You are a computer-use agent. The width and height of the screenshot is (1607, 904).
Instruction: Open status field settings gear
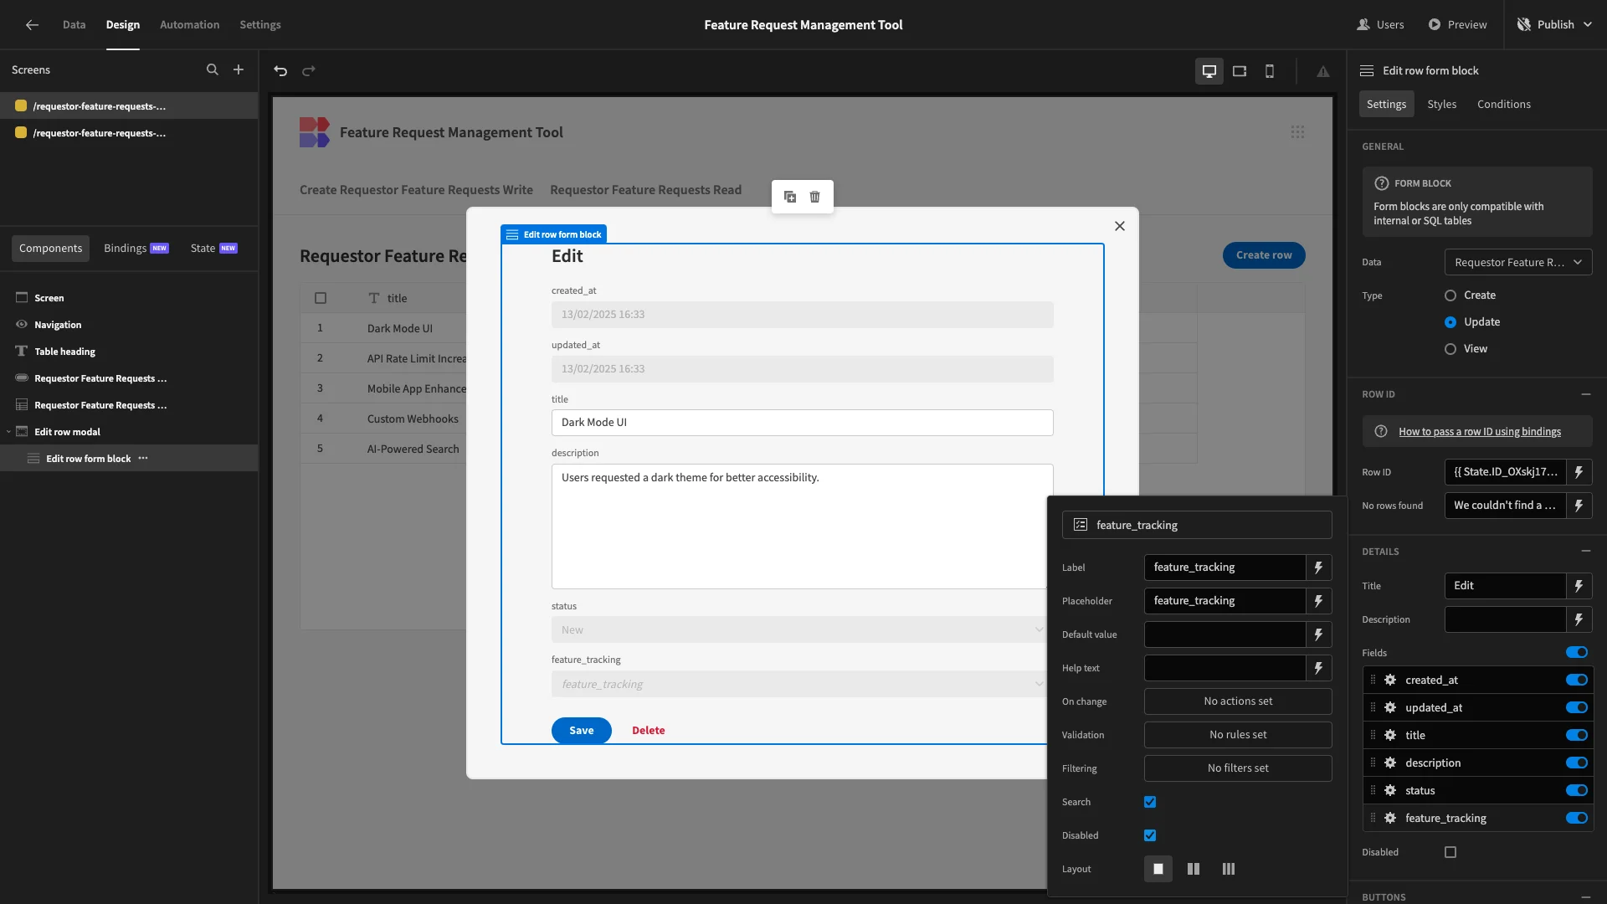(x=1390, y=790)
